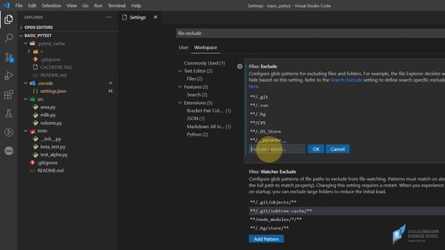Open Commonly Used settings category

tap(204, 63)
